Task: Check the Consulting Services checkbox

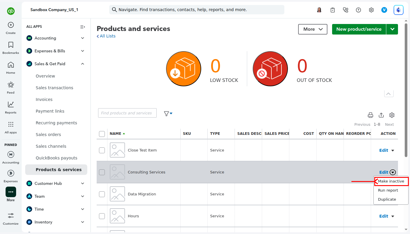Action: pyautogui.click(x=102, y=172)
